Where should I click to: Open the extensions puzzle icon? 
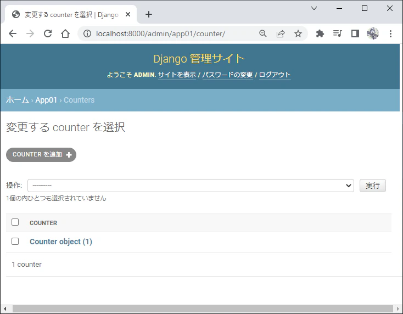coord(320,33)
